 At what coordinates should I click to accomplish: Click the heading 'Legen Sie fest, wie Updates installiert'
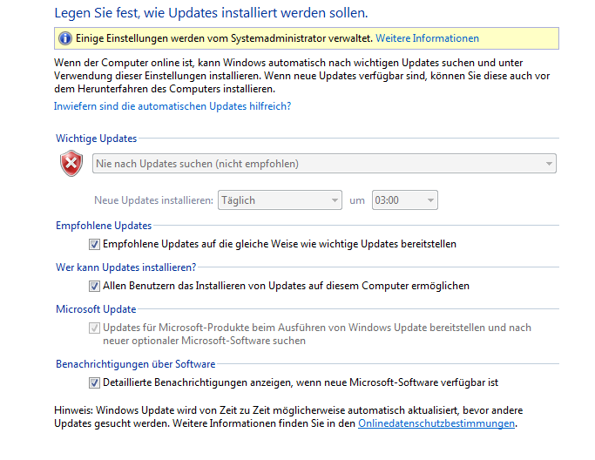click(212, 13)
